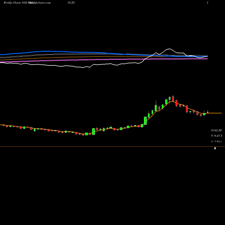Click the peak of the white indicator line
This screenshot has height=225, width=225.
click(x=170, y=49)
